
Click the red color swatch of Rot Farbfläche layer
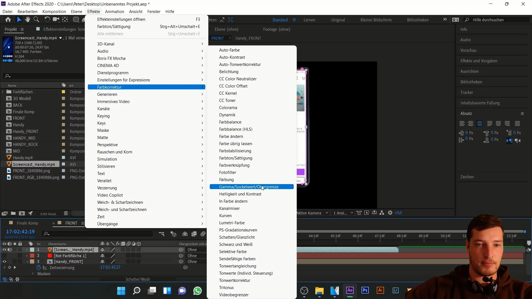[x=50, y=256]
